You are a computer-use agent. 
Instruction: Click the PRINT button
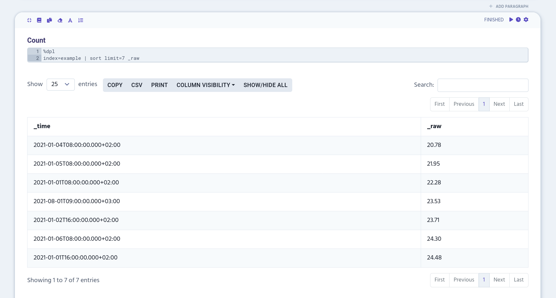(x=160, y=85)
